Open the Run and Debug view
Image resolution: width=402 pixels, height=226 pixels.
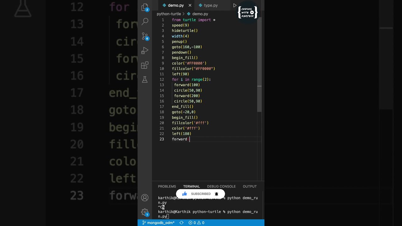click(x=145, y=51)
